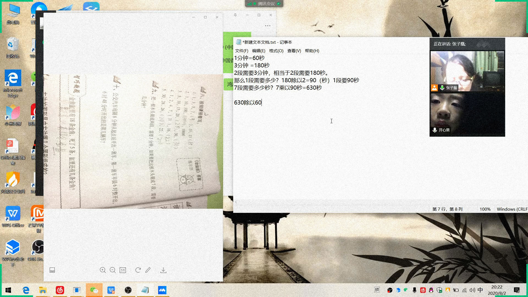Open the File (文件) menu in Notepad

pos(241,51)
